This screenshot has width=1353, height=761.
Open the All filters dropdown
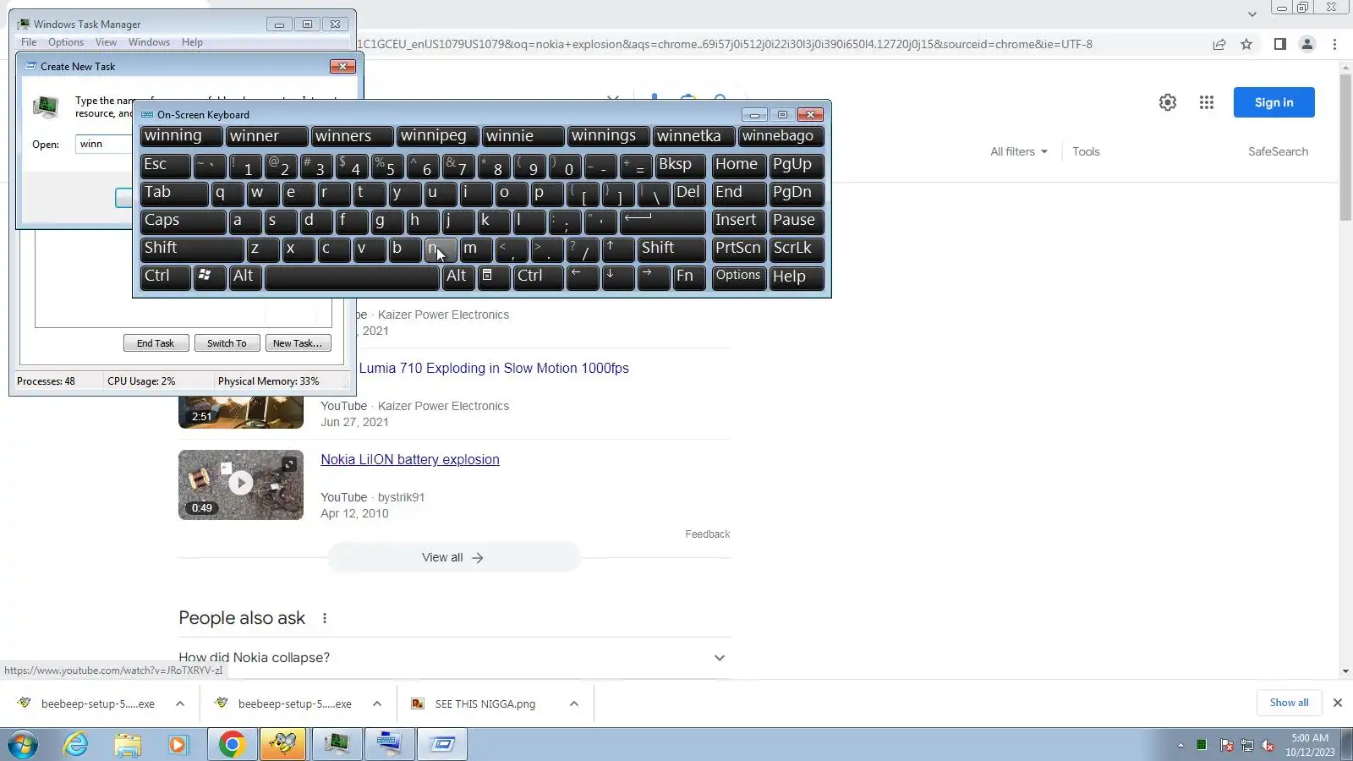click(x=1019, y=151)
